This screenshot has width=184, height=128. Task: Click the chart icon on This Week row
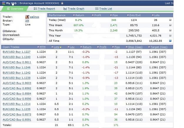170,25
